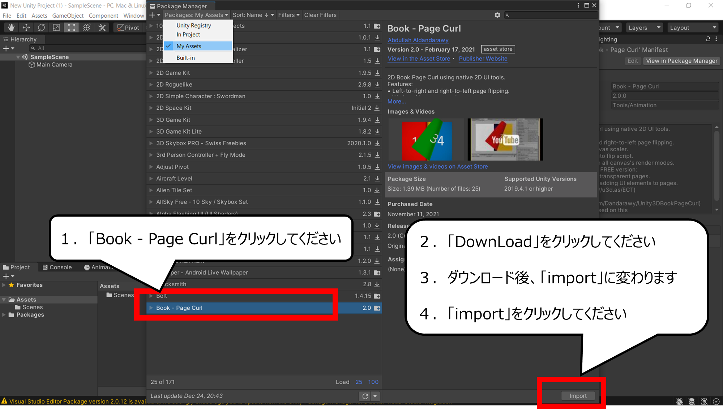Select 2D Space Kit in package list

(264, 108)
